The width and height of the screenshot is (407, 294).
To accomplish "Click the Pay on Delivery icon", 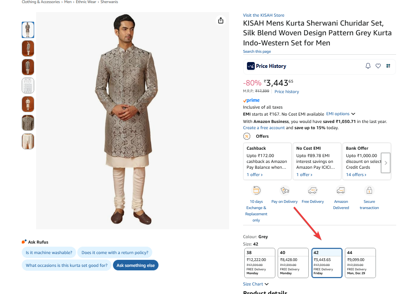I will pyautogui.click(x=285, y=190).
